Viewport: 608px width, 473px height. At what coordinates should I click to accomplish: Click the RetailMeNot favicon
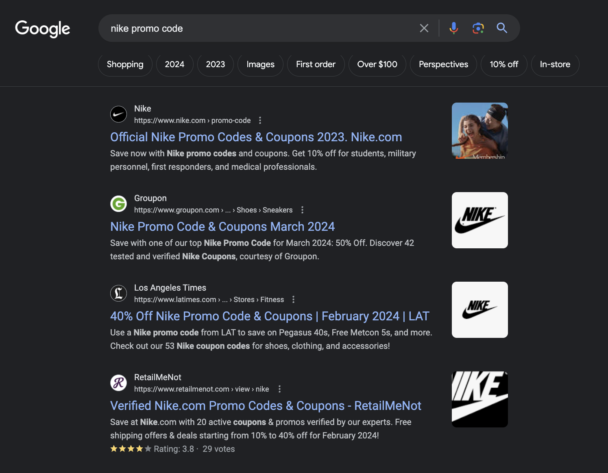pyautogui.click(x=119, y=383)
